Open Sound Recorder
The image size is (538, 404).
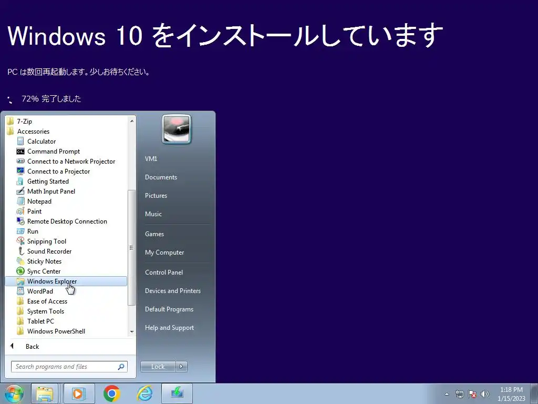(x=49, y=251)
